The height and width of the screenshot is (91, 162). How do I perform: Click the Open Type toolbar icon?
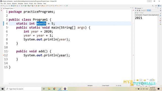[x=42, y=6]
